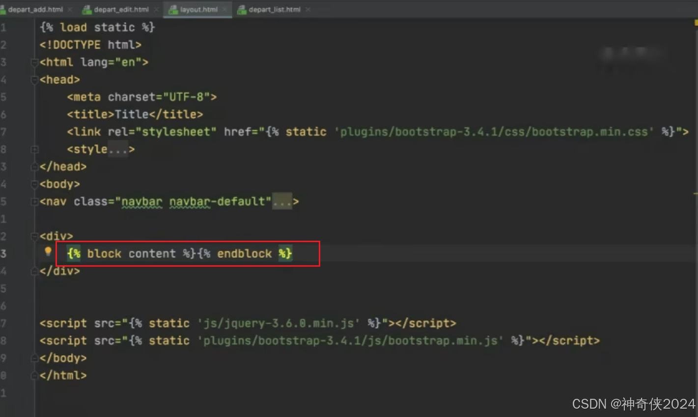Expand the folded <style...> gutter marker
This screenshot has height=417, width=698.
coord(34,149)
